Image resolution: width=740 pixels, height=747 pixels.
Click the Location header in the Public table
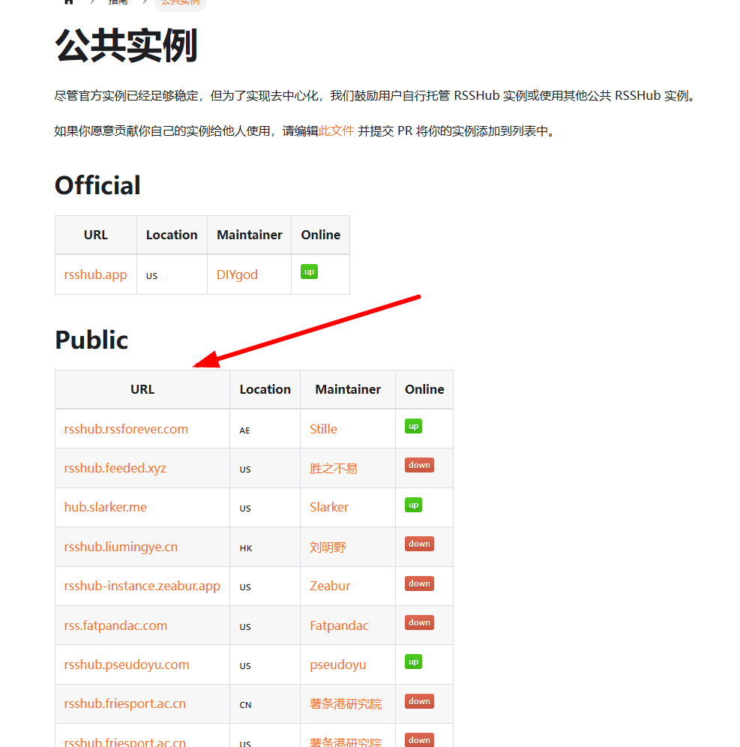pyautogui.click(x=265, y=389)
